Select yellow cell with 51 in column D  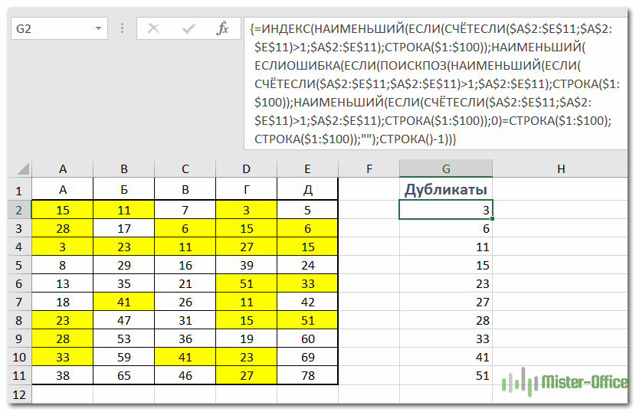coord(246,285)
